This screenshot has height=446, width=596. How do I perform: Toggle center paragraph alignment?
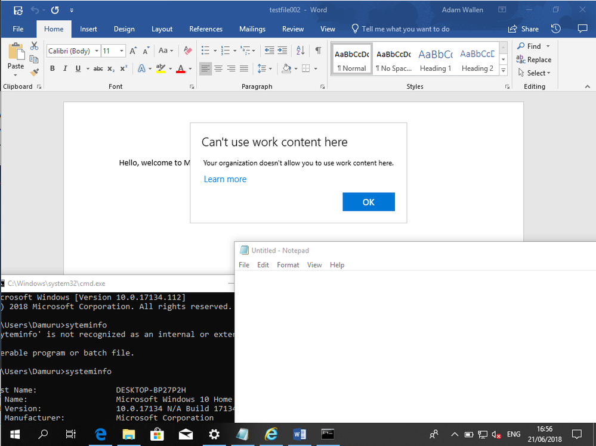coord(218,68)
